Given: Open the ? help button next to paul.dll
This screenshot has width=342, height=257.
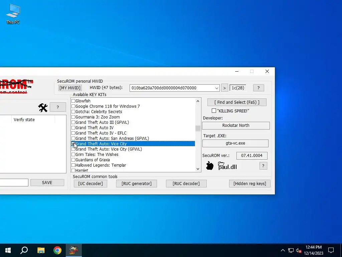Looking at the screenshot, I should [263, 166].
